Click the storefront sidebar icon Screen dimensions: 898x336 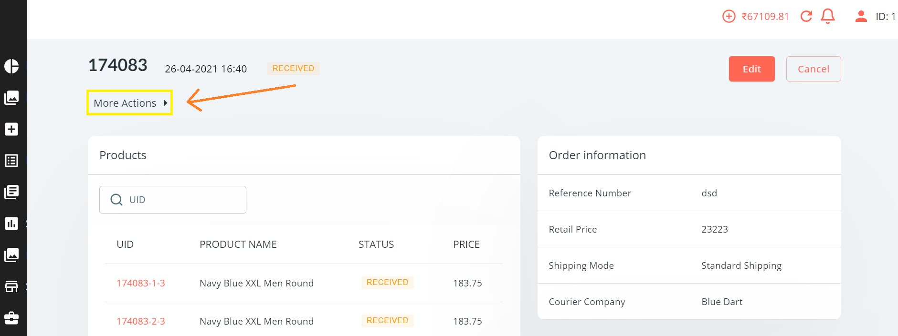click(x=11, y=286)
